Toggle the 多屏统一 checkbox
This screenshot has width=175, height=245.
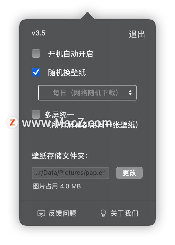36,114
